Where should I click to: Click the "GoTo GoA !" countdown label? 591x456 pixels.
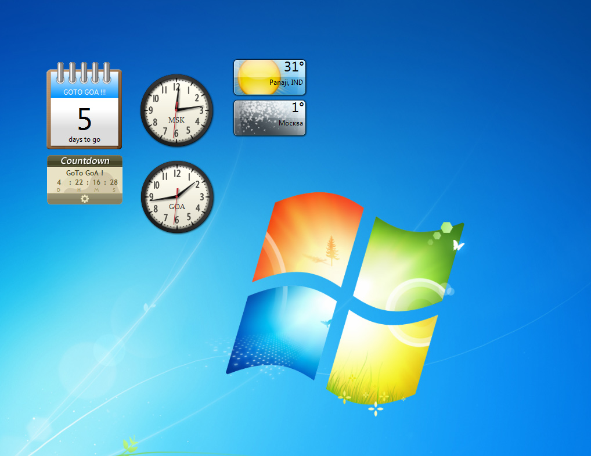pyautogui.click(x=85, y=173)
